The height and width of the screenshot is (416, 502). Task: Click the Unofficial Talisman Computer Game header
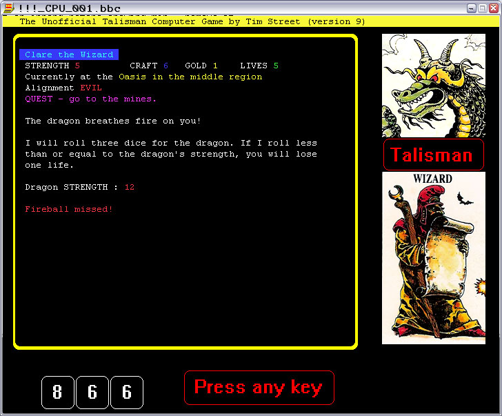tap(192, 21)
